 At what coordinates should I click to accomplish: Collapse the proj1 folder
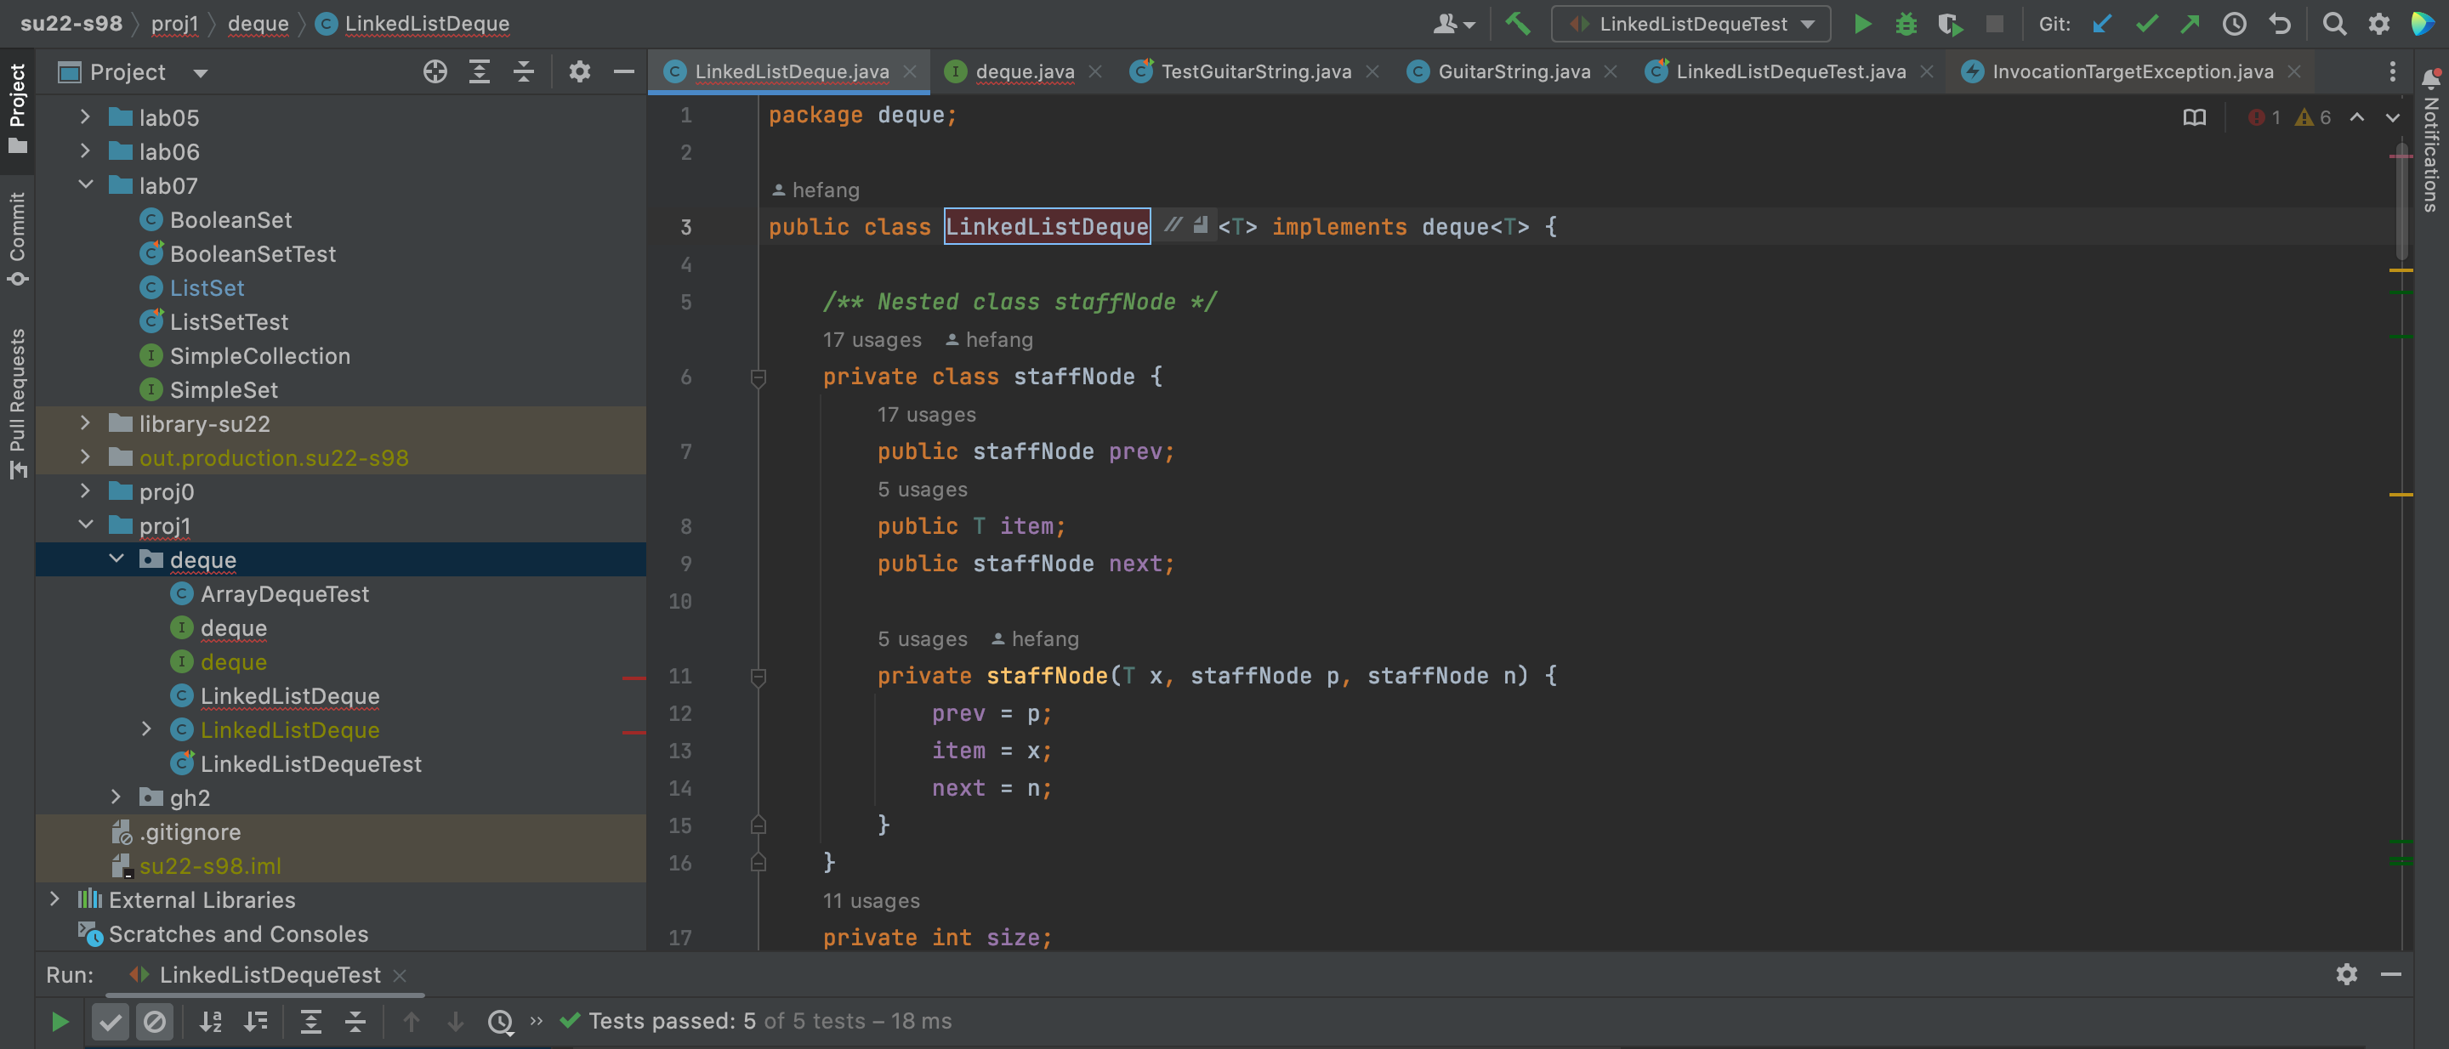point(85,525)
